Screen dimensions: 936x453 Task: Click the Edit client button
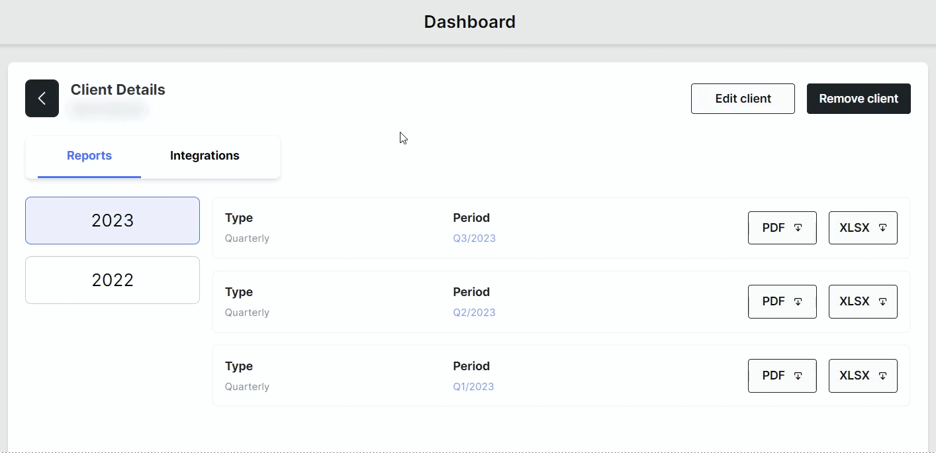click(x=743, y=99)
